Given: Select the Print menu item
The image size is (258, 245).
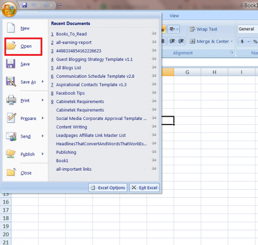Looking at the screenshot, I should click(25, 101).
